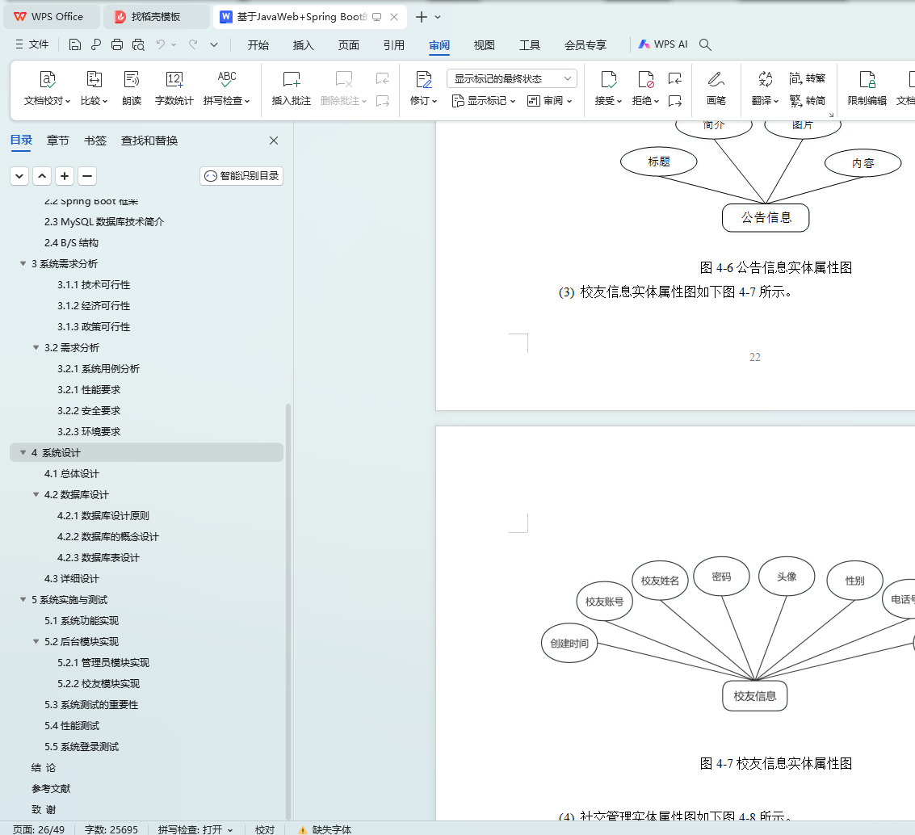The image size is (915, 835).
Task: Open 字数统计 word count
Action: tap(174, 88)
